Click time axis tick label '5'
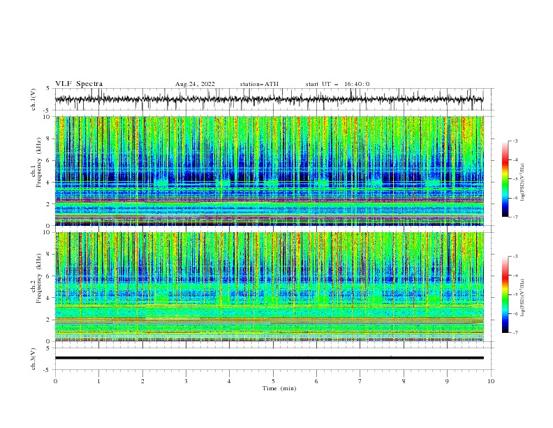The height and width of the screenshot is (428, 553). coord(273,381)
